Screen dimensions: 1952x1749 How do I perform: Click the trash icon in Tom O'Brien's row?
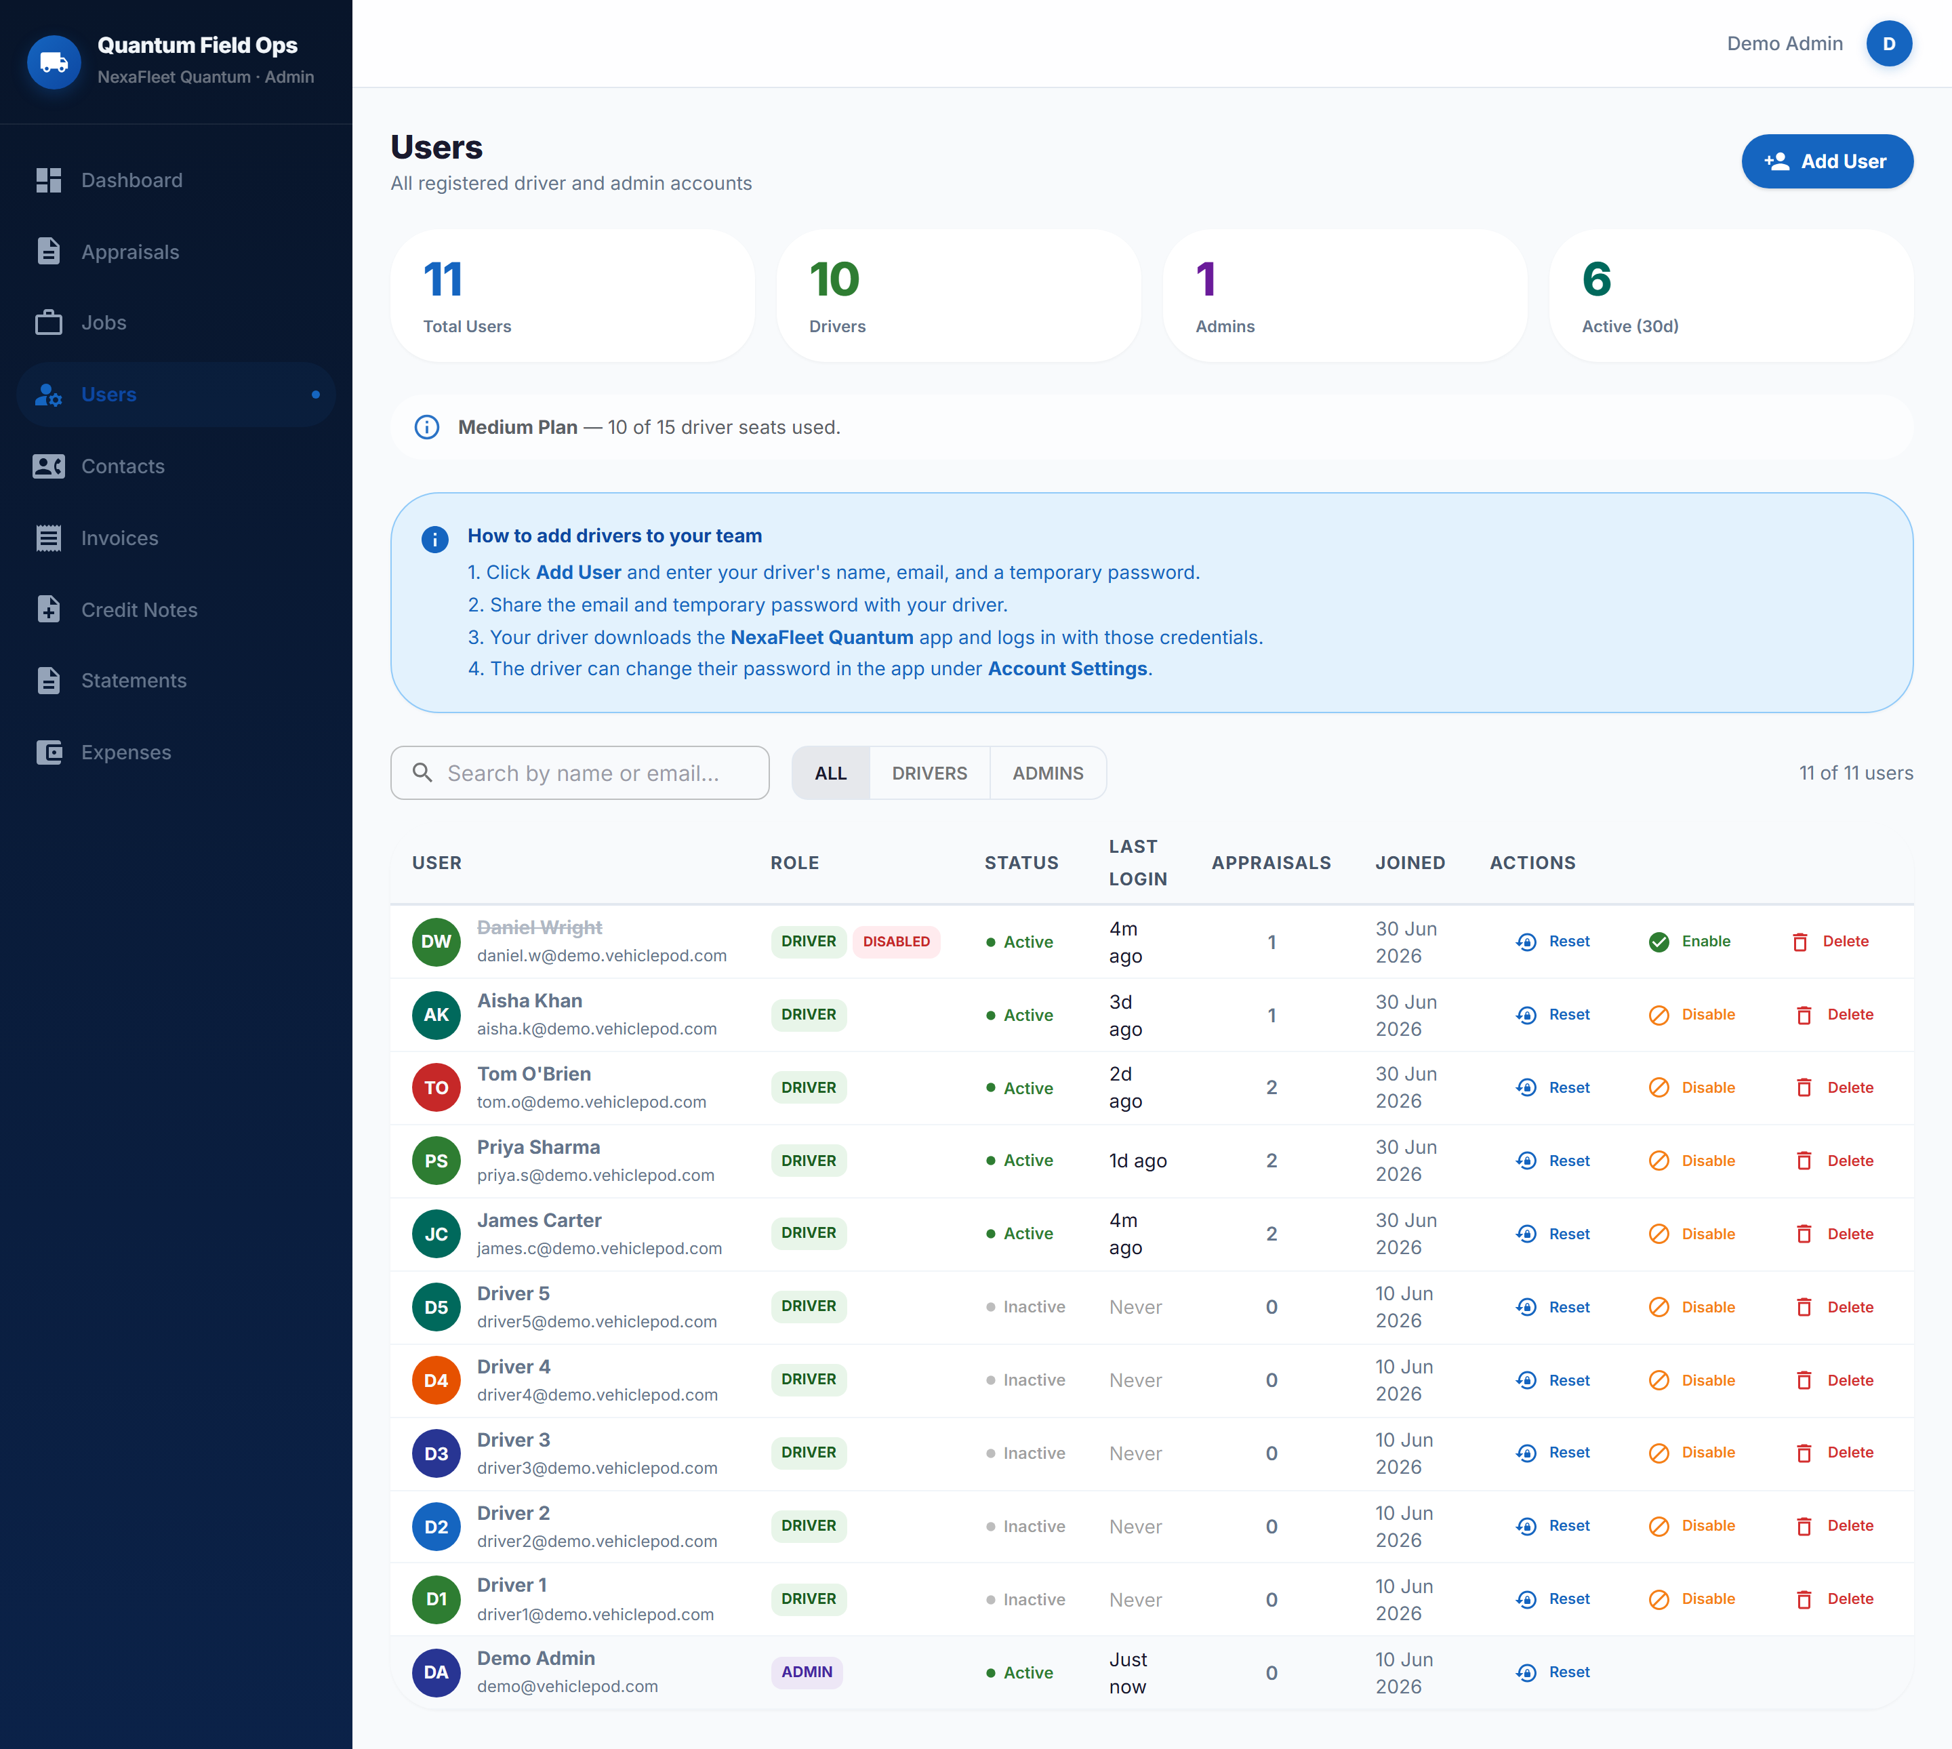coord(1804,1088)
